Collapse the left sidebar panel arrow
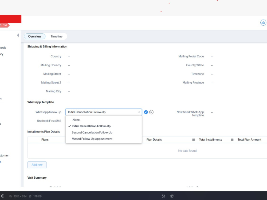 (x=18, y=35)
